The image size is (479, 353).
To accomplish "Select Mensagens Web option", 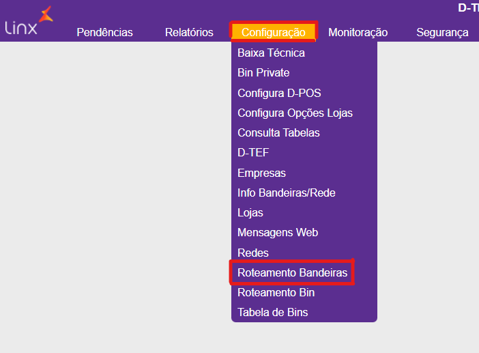I will tap(278, 233).
